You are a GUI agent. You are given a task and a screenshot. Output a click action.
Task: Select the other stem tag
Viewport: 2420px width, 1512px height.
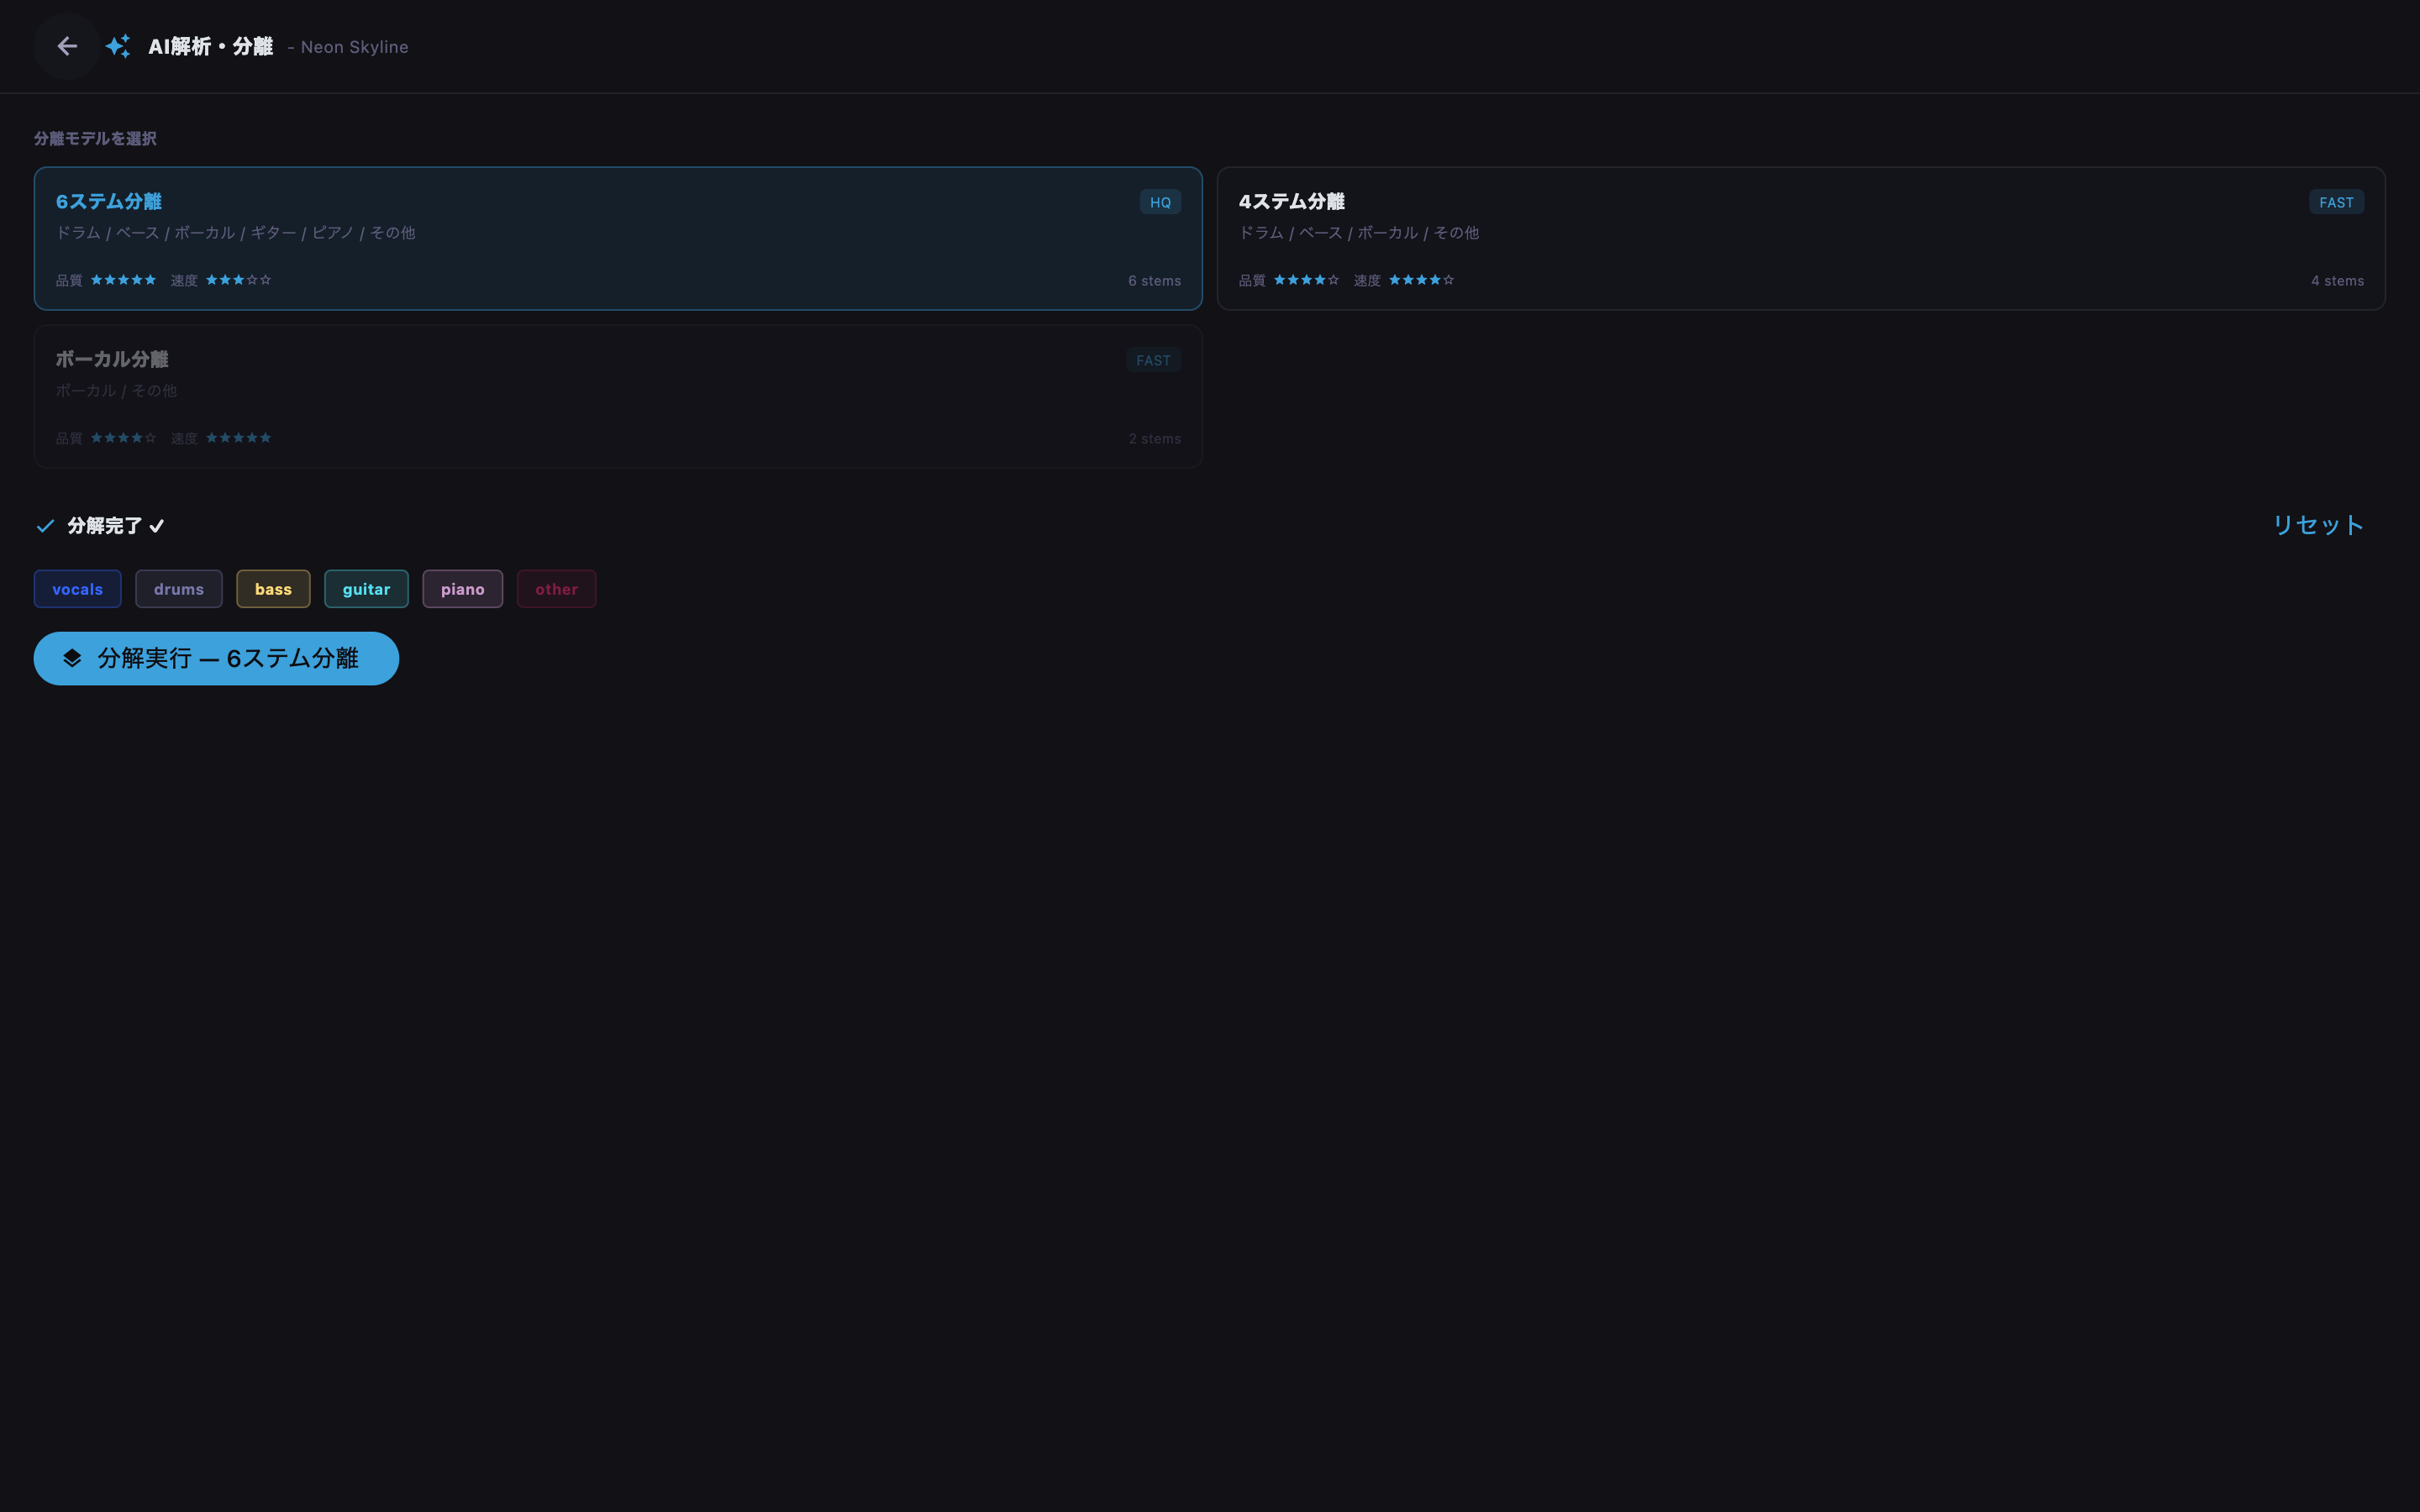click(557, 589)
